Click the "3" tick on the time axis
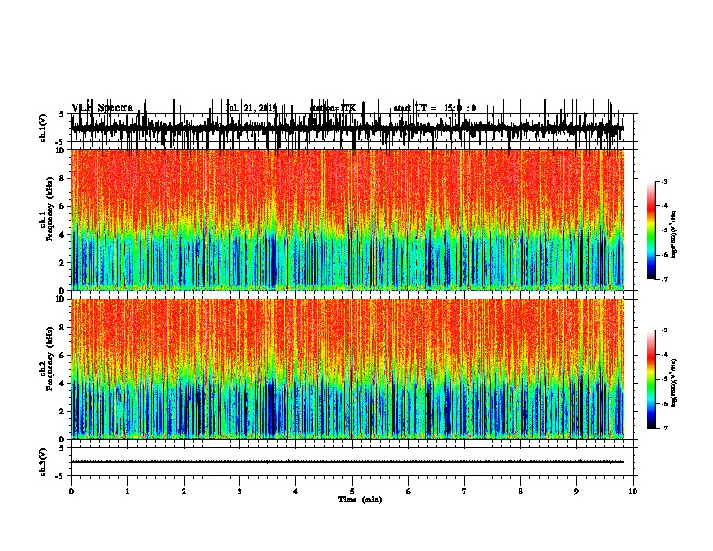This screenshot has width=713, height=551. coord(239,492)
